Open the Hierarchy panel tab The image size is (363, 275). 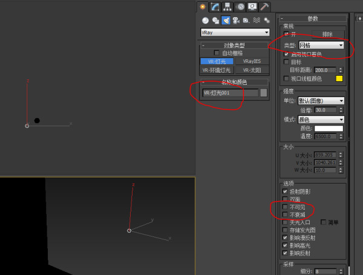pyautogui.click(x=227, y=7)
